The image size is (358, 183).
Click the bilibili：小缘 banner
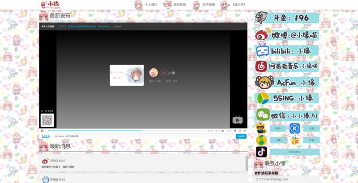click(287, 51)
